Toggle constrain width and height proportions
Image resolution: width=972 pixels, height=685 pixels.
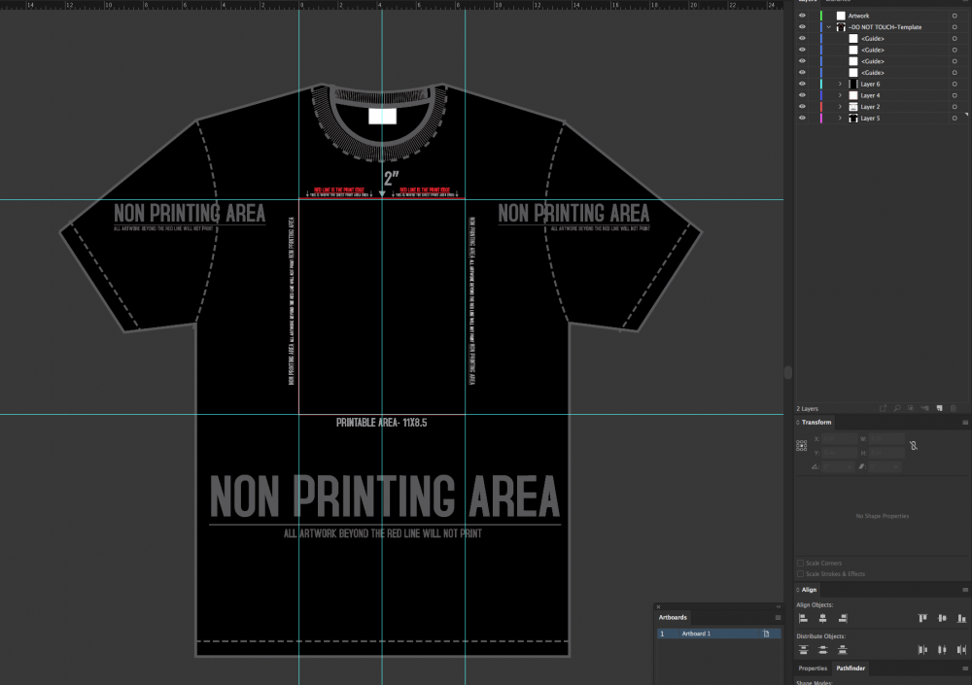pyautogui.click(x=913, y=446)
